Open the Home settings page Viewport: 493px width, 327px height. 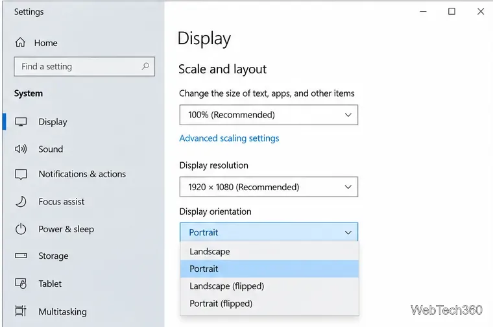pyautogui.click(x=45, y=43)
